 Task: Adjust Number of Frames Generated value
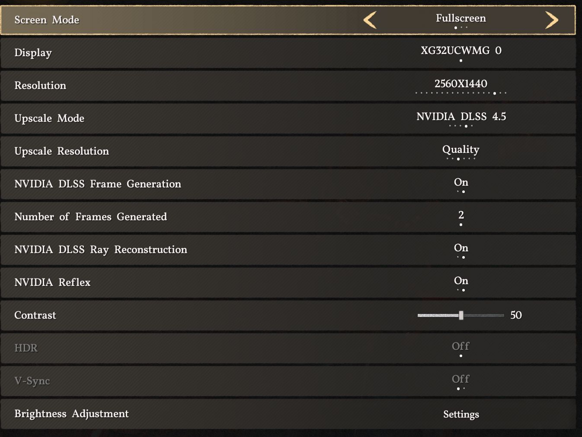click(461, 215)
